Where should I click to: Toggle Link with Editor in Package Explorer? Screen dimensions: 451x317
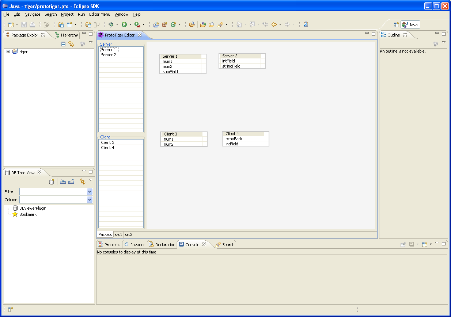pyautogui.click(x=71, y=44)
